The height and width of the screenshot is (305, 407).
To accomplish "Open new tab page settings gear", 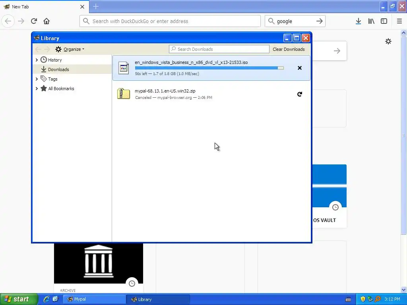I will (388, 41).
